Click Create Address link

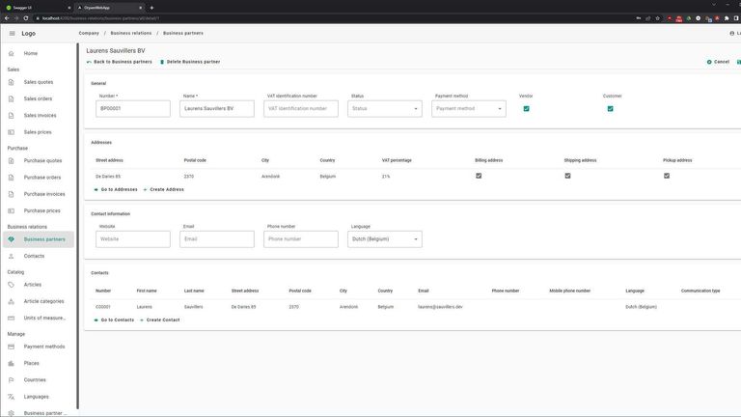point(166,189)
